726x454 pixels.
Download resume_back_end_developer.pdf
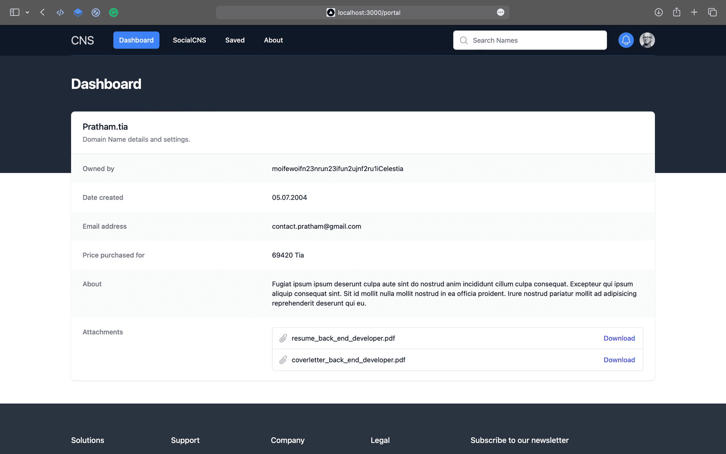tap(619, 338)
